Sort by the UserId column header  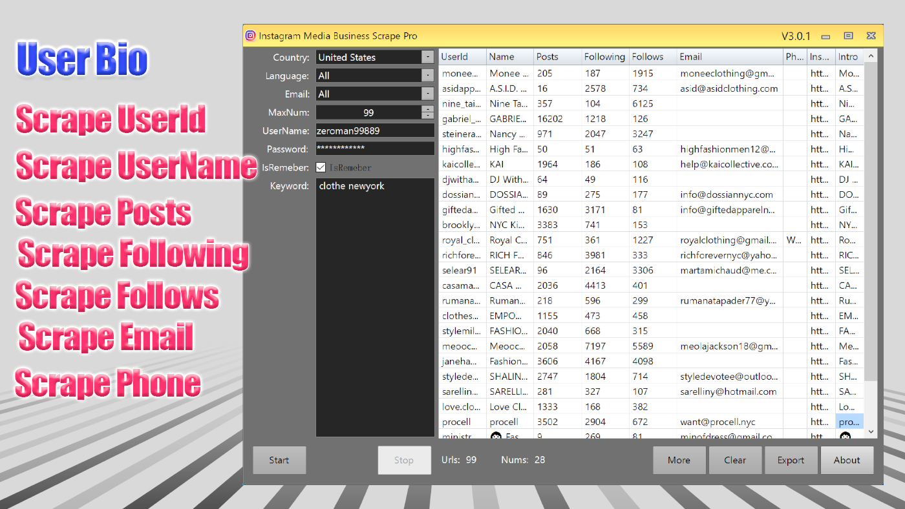(463, 57)
